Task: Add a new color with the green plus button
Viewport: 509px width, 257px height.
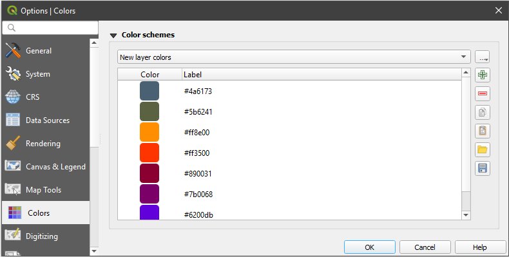Action: pyautogui.click(x=483, y=75)
